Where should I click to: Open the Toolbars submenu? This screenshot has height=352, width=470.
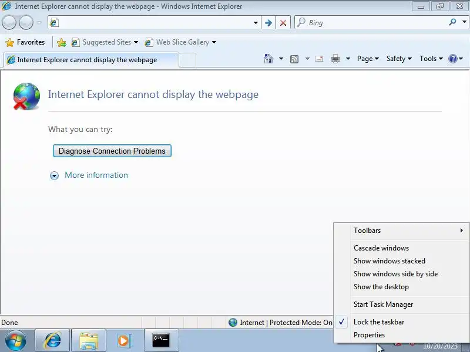pos(401,231)
